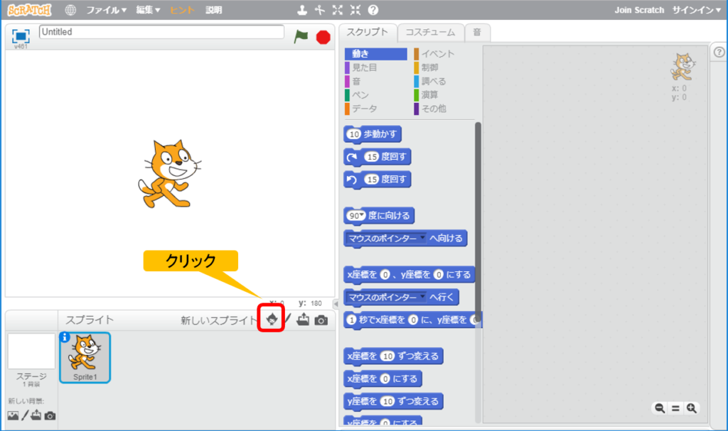Zoom in on the scripts area with the plus magnifier
728x431 pixels.
tap(691, 408)
